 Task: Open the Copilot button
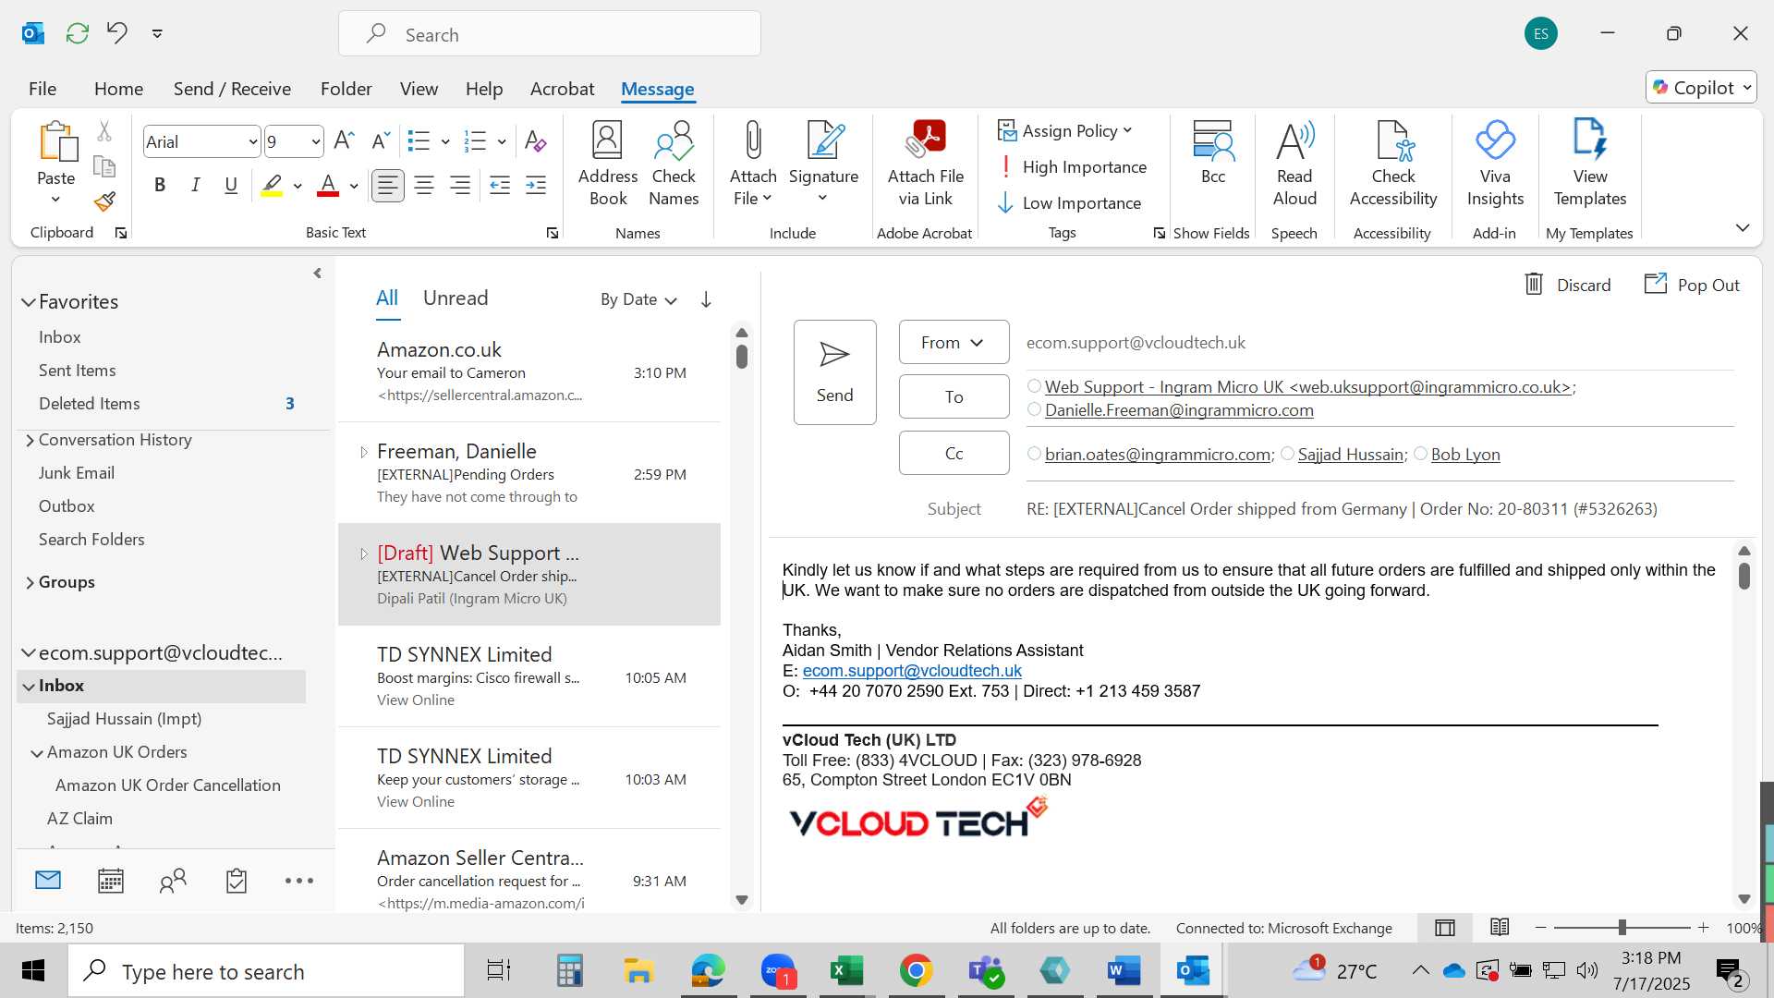click(x=1701, y=88)
